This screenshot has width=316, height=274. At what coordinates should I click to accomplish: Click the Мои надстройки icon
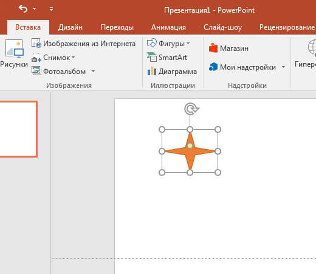click(213, 67)
